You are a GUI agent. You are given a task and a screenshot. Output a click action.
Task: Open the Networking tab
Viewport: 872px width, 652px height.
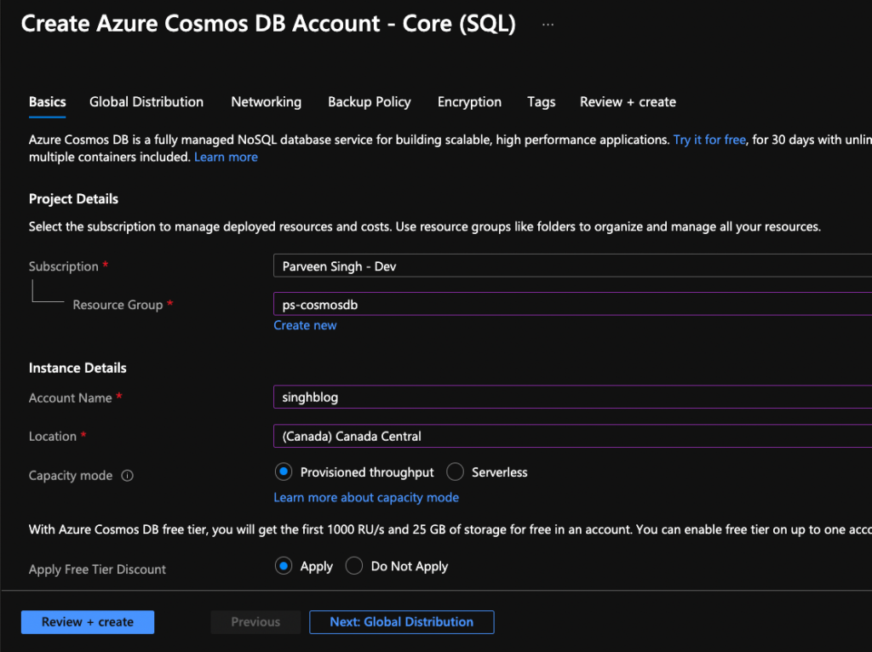(x=266, y=101)
